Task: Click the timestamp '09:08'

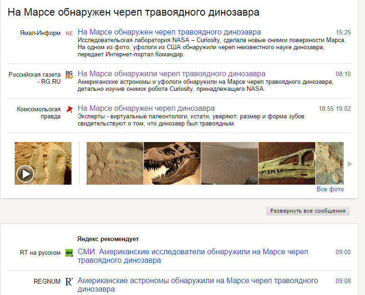Action: coord(343,281)
